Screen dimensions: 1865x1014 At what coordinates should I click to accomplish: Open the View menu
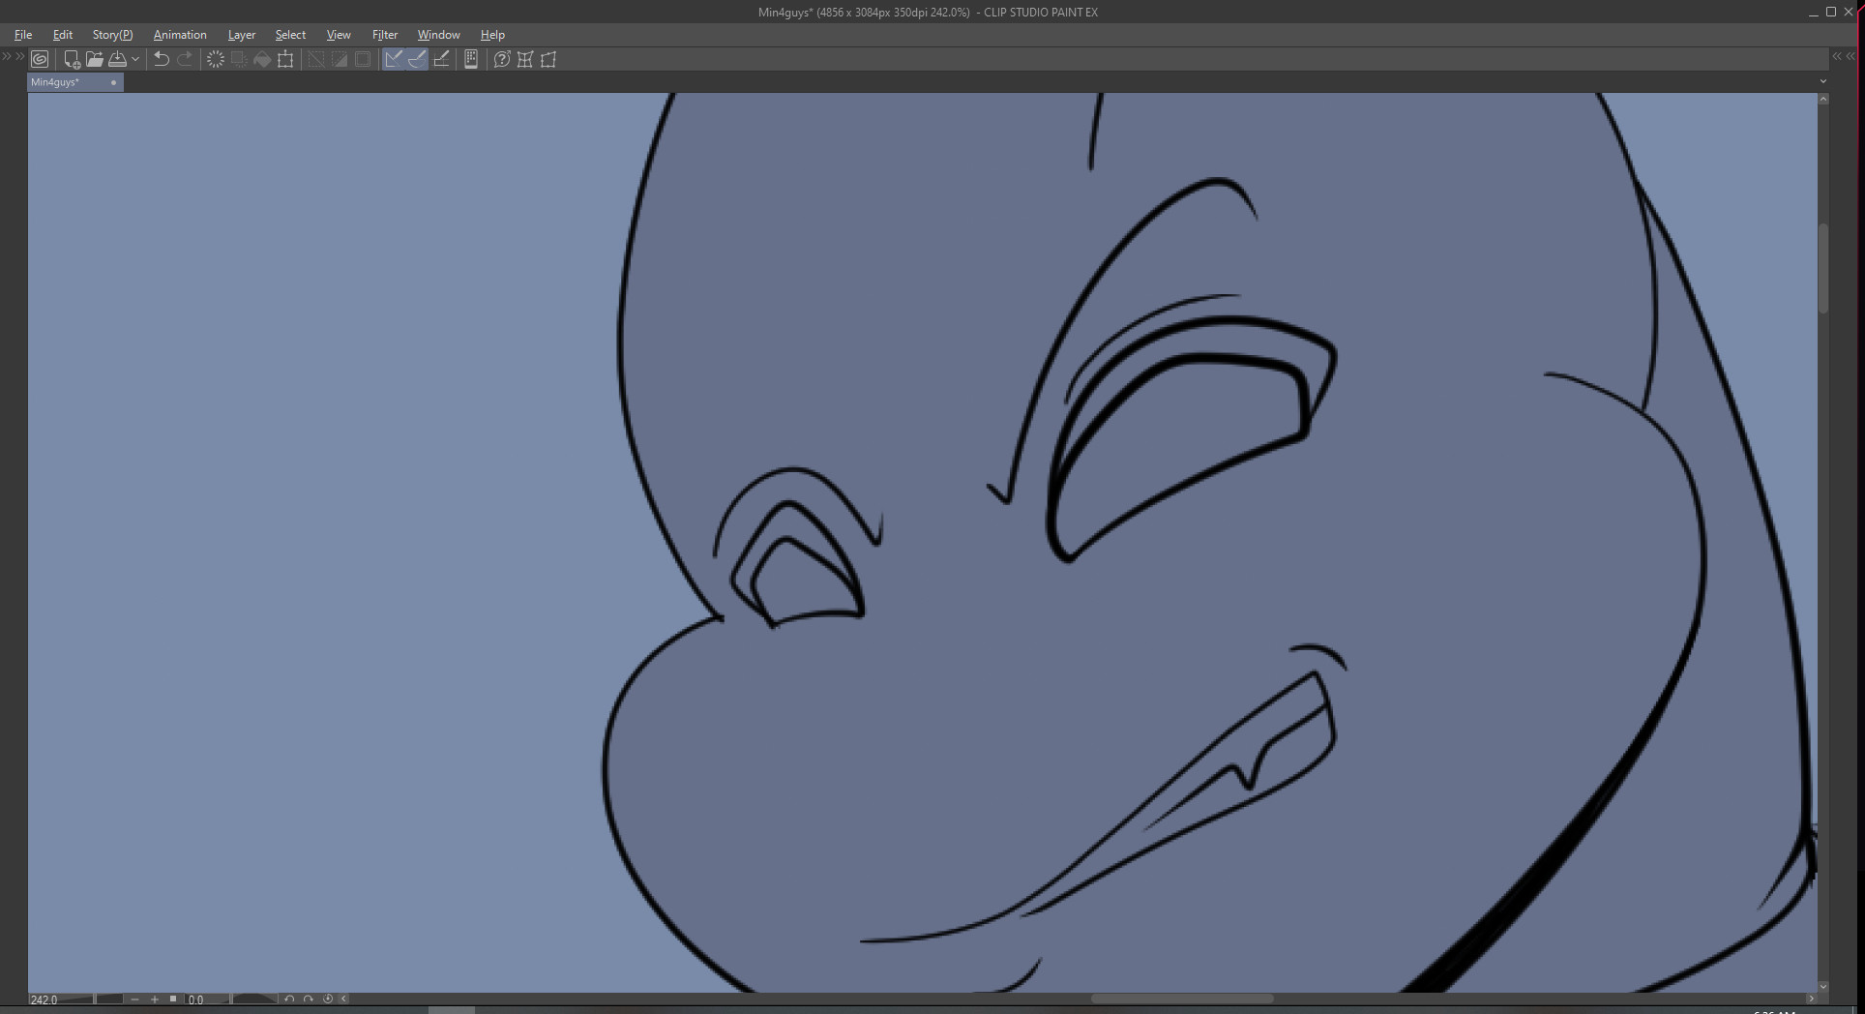point(339,34)
